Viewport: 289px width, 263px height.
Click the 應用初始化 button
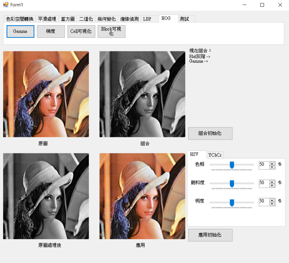210,235
